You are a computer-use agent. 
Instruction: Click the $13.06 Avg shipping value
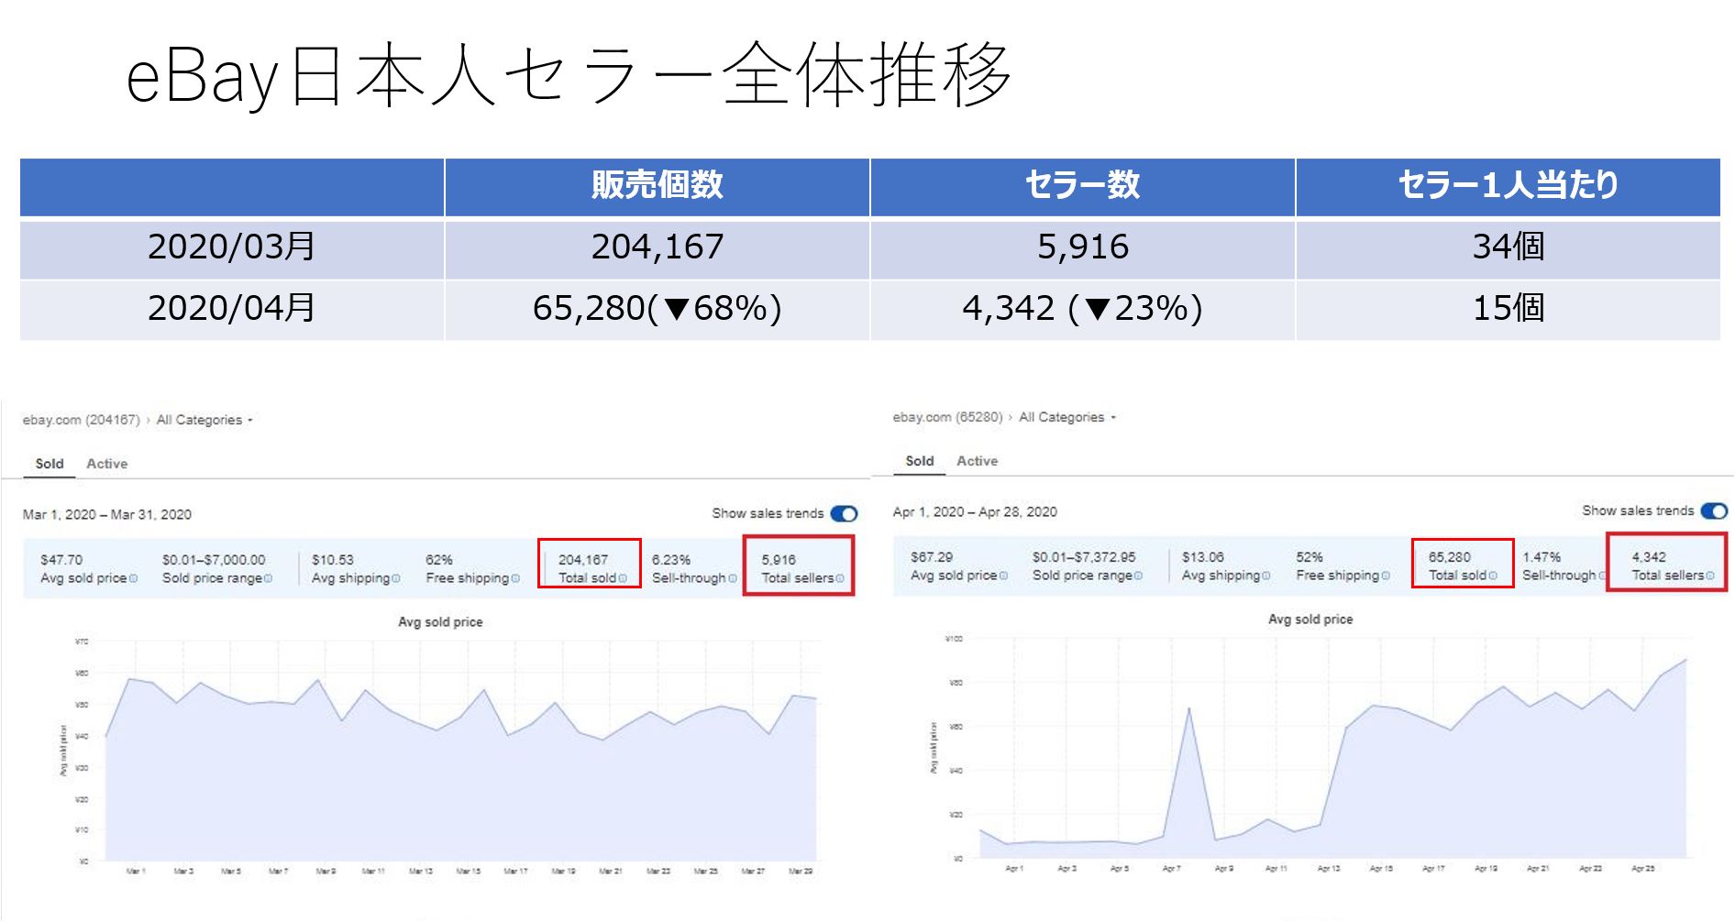point(1203,556)
